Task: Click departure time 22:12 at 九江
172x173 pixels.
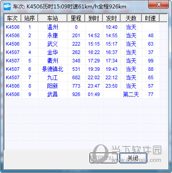Action: [x=112, y=77]
